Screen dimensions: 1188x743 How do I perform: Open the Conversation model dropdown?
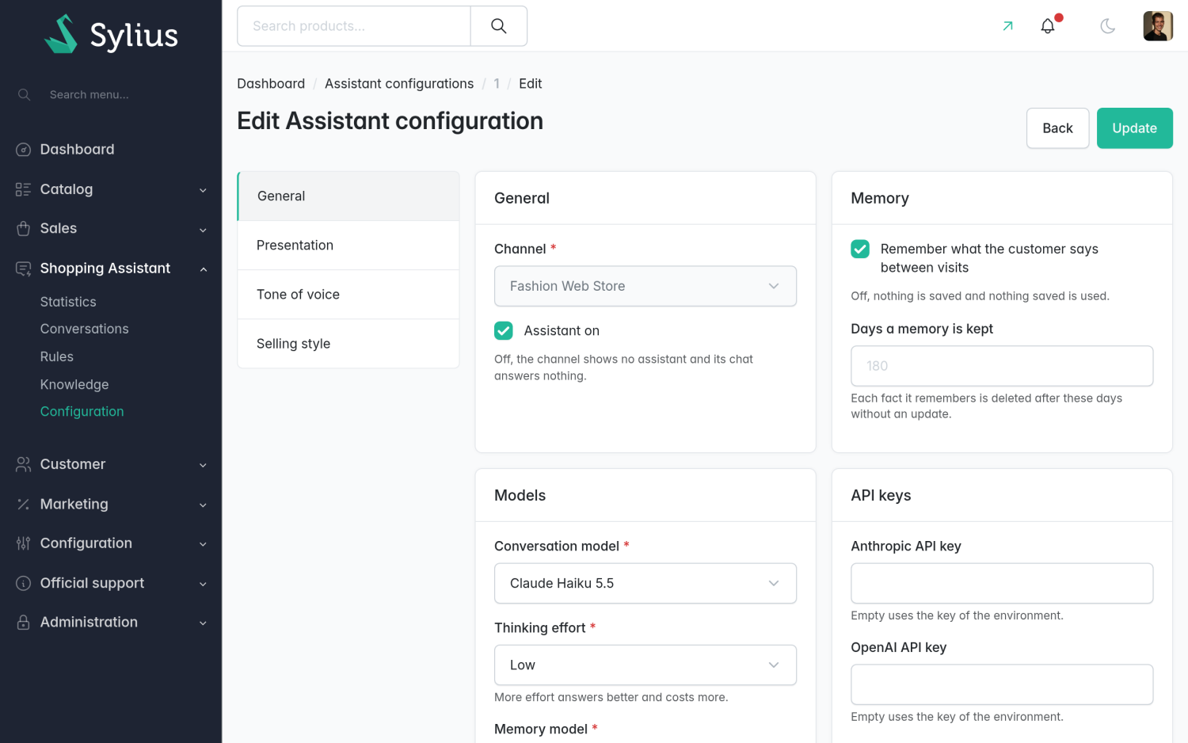645,583
